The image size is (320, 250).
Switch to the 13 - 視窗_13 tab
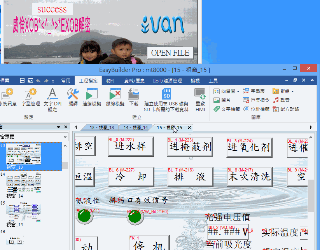pyautogui.click(x=101, y=128)
